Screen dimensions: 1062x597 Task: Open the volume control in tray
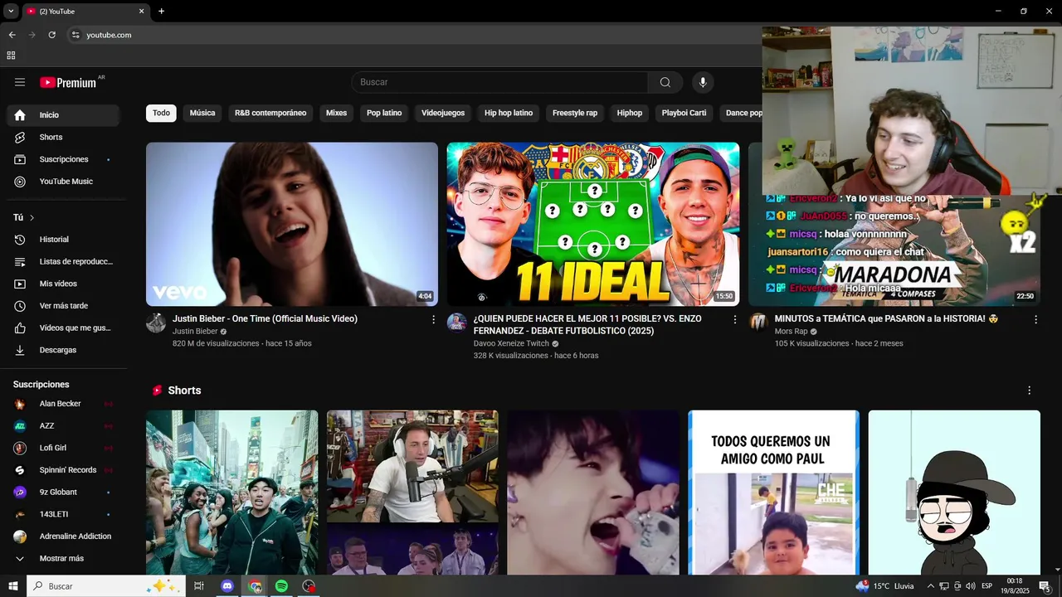(x=970, y=586)
